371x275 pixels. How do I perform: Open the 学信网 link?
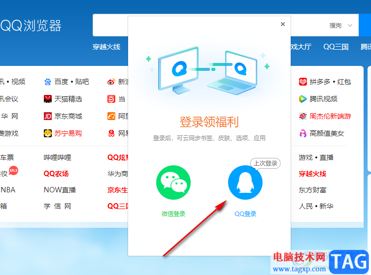pos(58,206)
